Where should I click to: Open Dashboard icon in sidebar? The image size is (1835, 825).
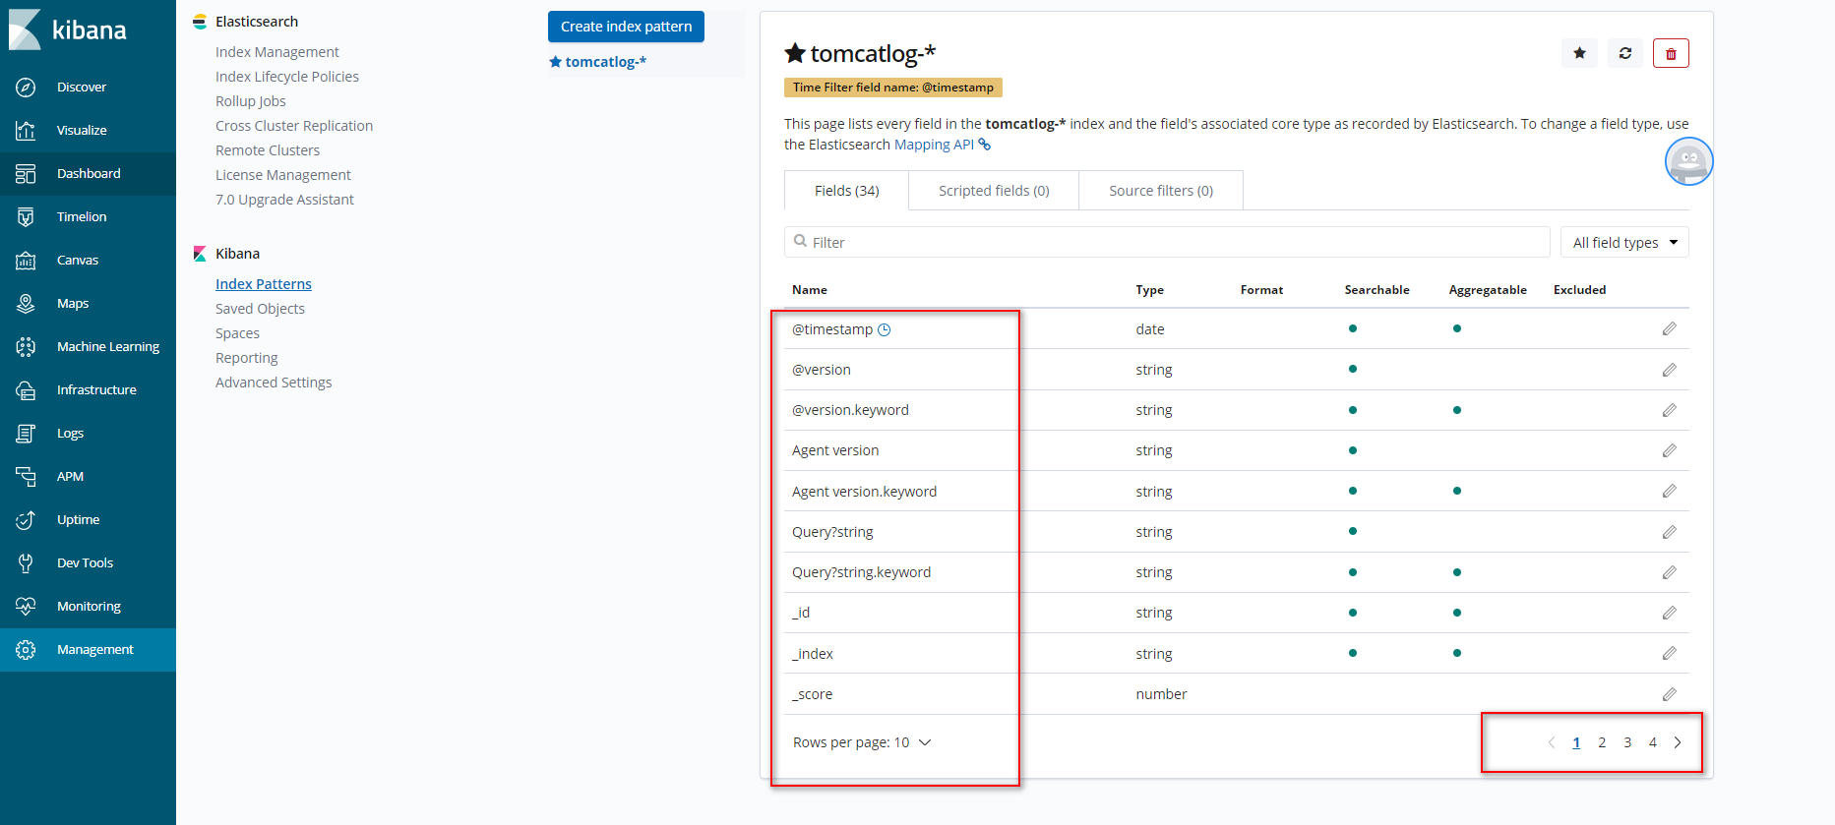[x=26, y=174]
